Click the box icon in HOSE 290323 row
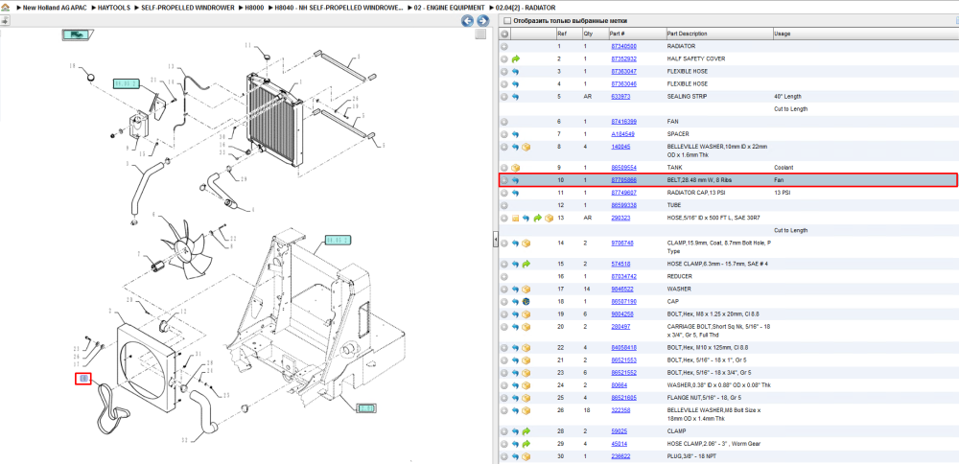This screenshot has width=959, height=464. tap(549, 218)
